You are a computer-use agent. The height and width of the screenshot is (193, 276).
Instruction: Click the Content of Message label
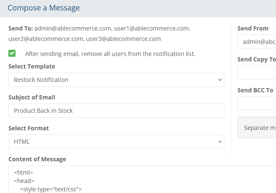tap(37, 159)
